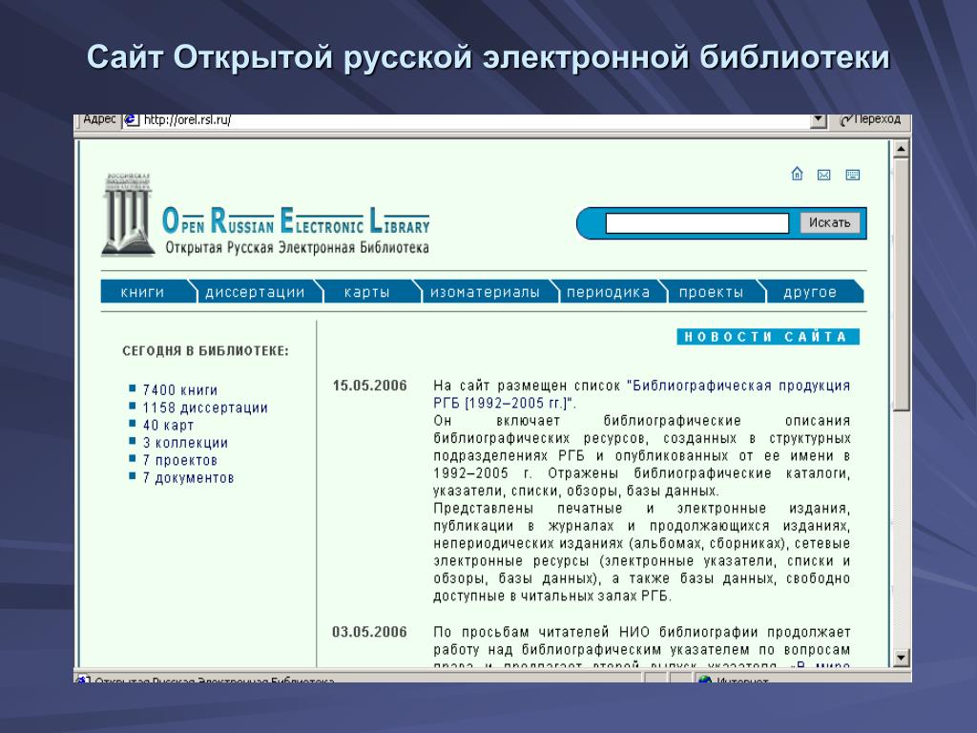The width and height of the screenshot is (977, 733).
Task: Click the date 03.05.2006
Action: (x=369, y=632)
